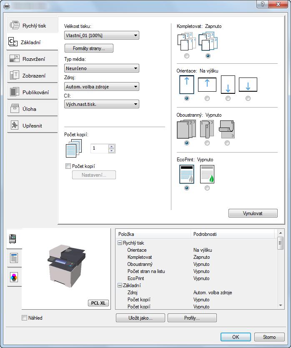Show the page preview view icon

tap(14, 258)
